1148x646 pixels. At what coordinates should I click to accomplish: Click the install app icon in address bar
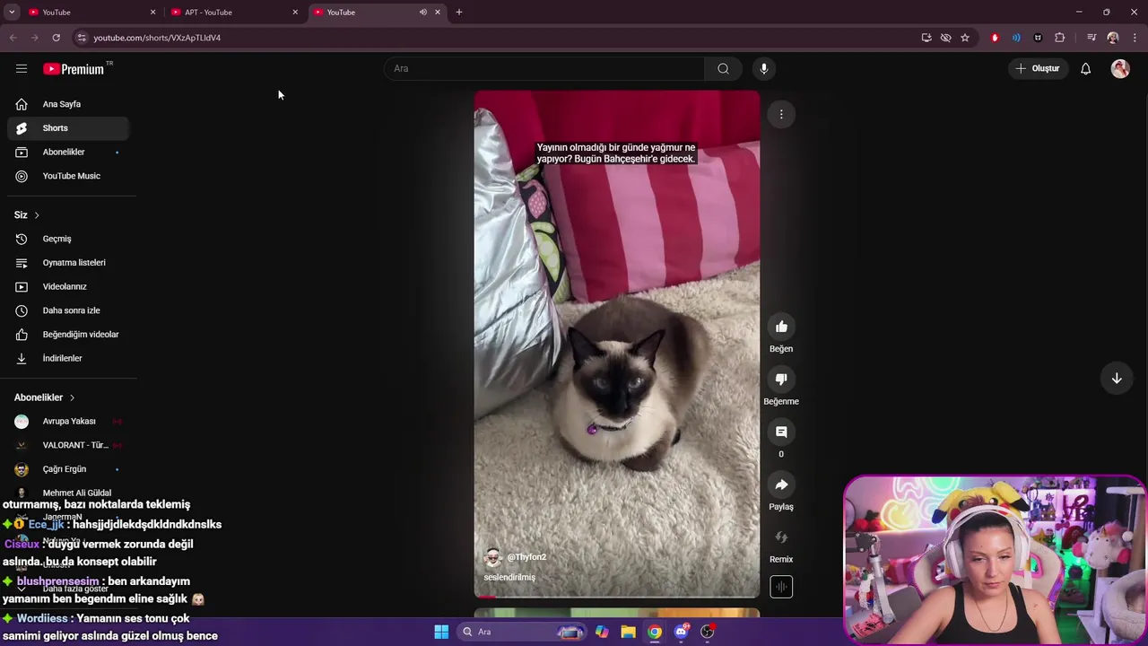[926, 38]
